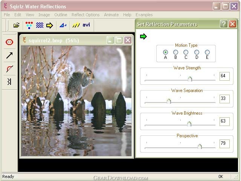The image size is (241, 181).
Task: Select Motion Type C radio button
Action: pyautogui.click(x=186, y=52)
